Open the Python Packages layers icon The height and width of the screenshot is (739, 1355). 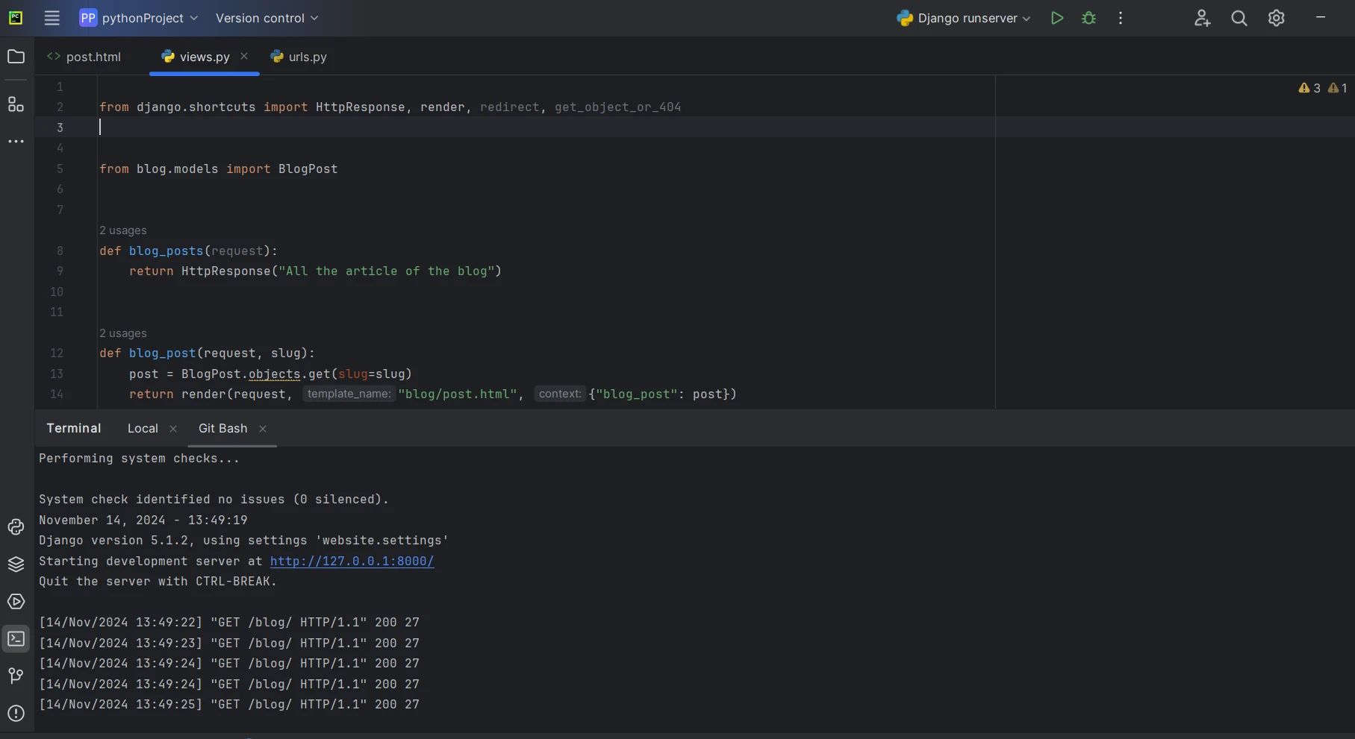point(16,565)
